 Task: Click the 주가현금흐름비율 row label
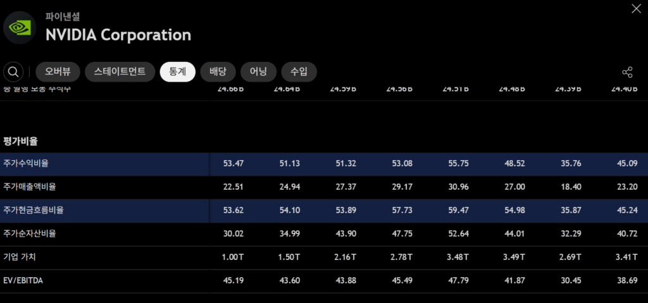[34, 210]
